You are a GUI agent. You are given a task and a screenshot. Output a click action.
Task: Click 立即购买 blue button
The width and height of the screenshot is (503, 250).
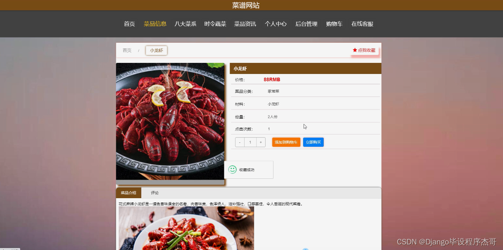coord(313,142)
